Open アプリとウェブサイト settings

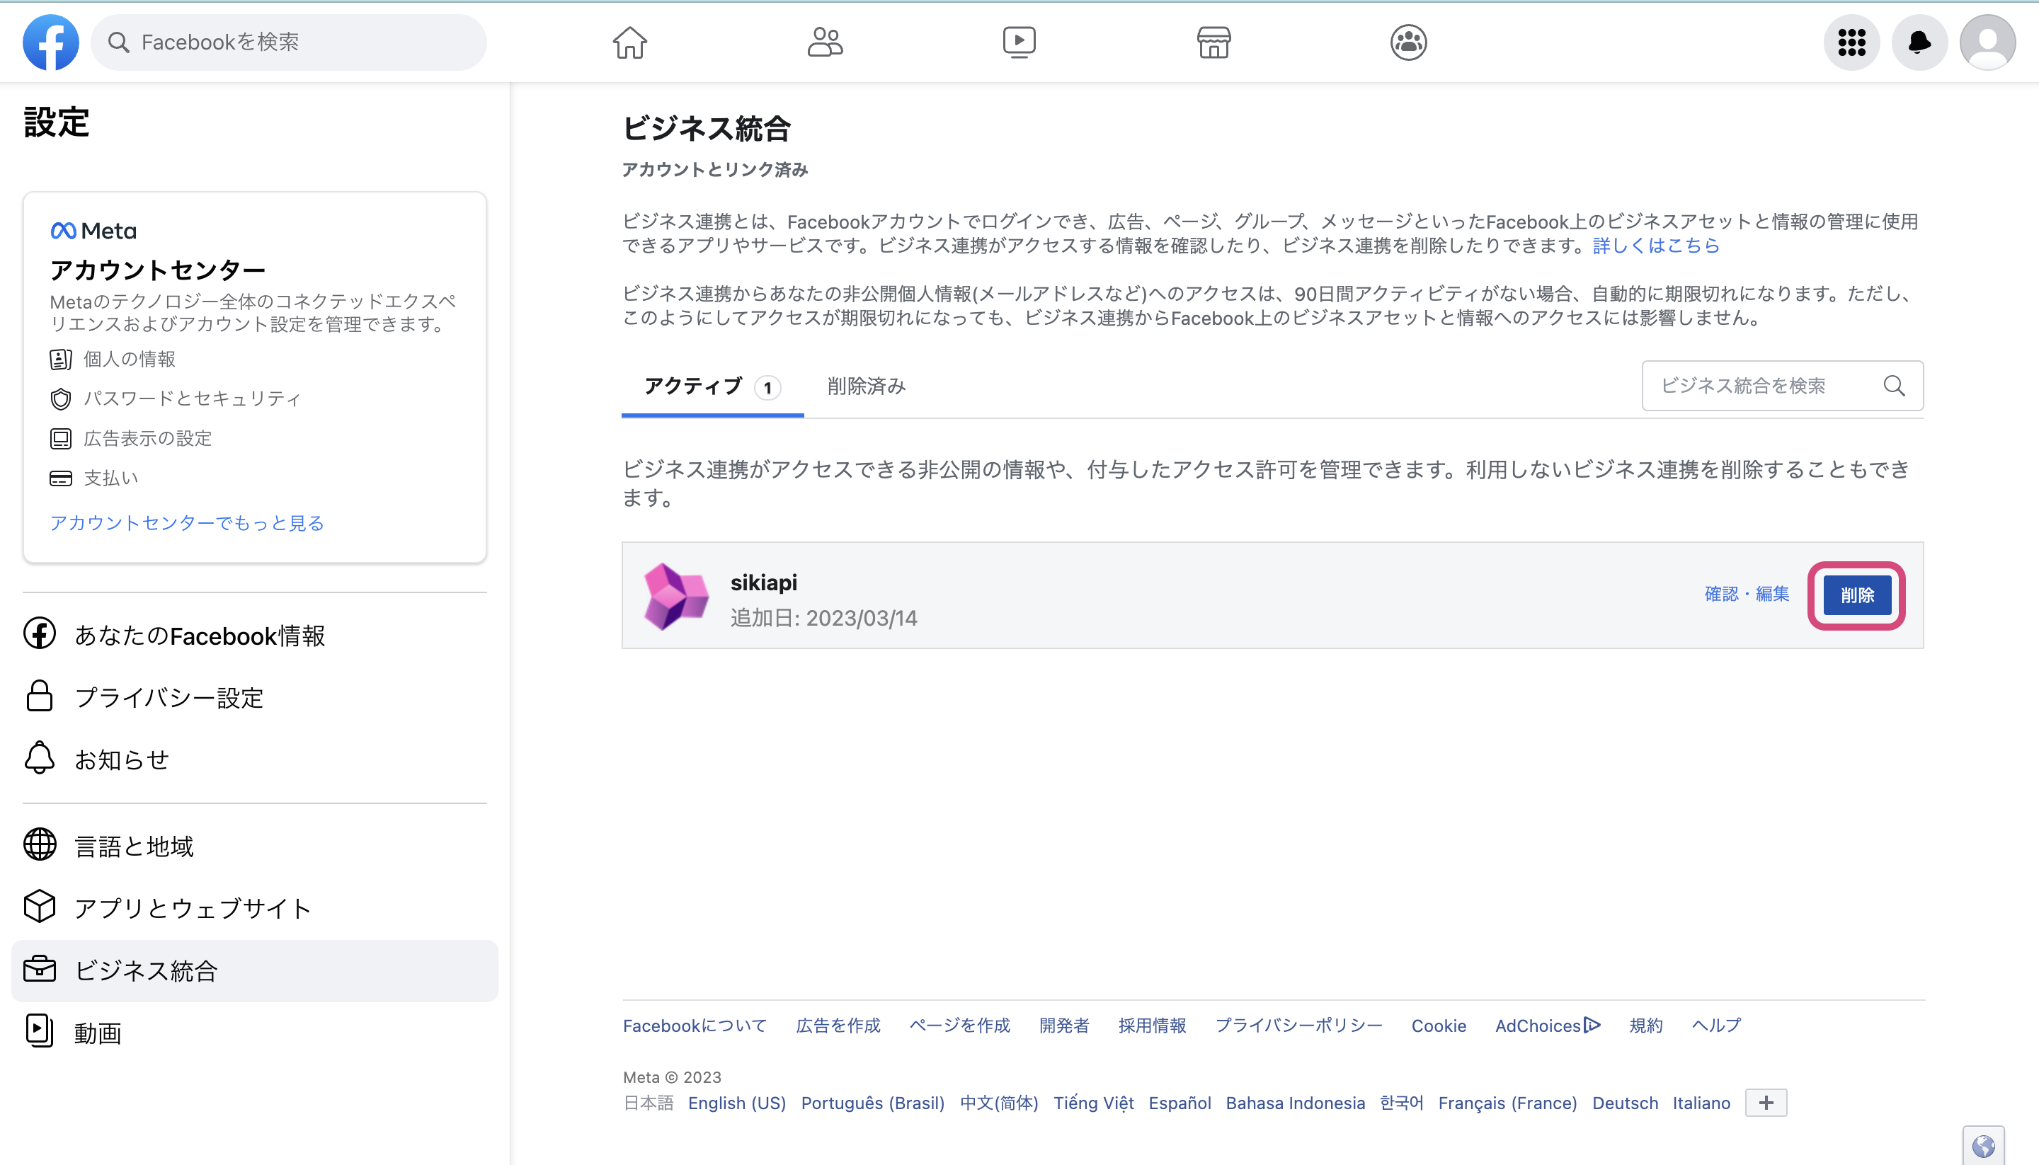[254, 908]
